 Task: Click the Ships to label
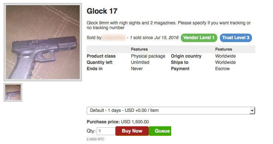pos(180,62)
